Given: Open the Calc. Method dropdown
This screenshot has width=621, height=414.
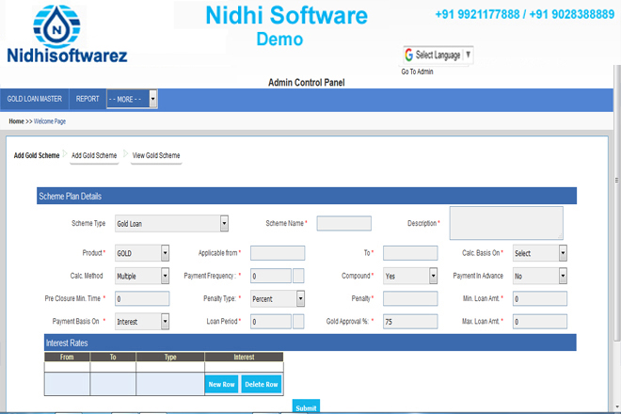Looking at the screenshot, I should tap(142, 276).
